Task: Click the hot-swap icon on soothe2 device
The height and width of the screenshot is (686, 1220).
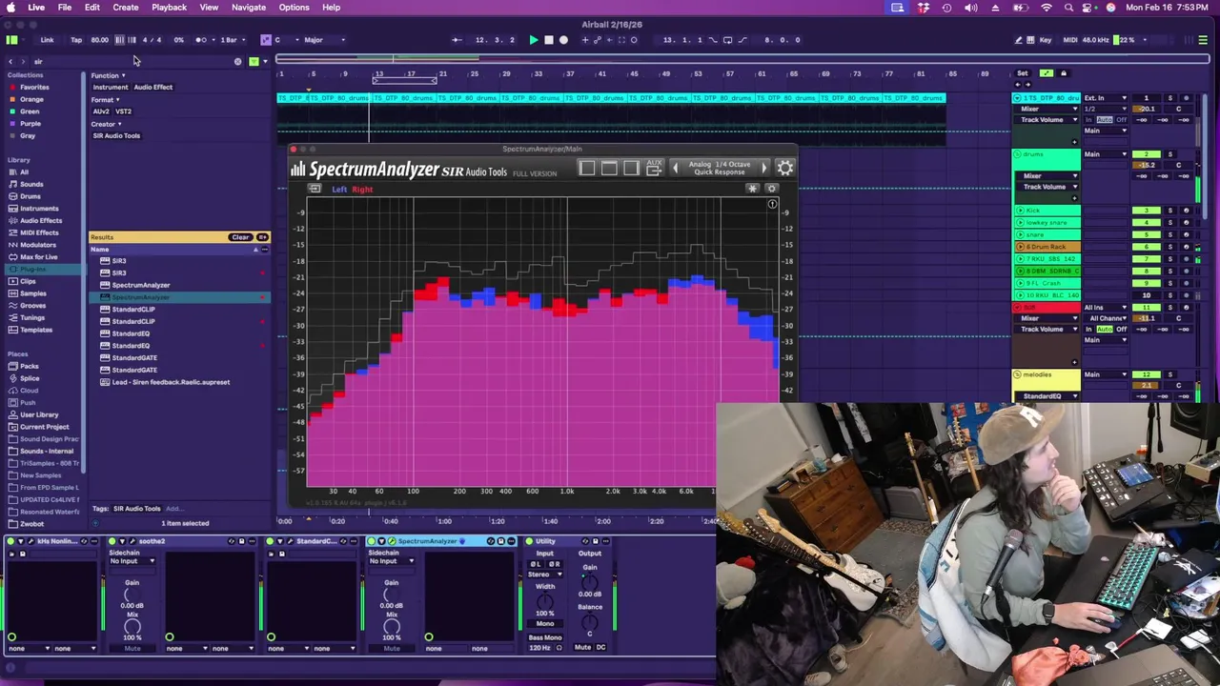Action: pos(231,541)
